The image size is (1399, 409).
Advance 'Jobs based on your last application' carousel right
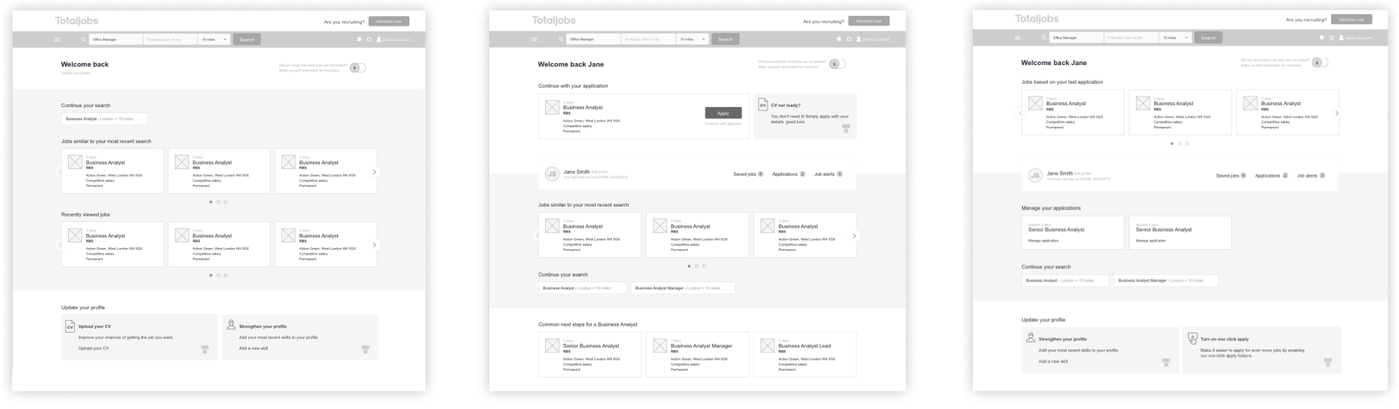[x=1337, y=113]
